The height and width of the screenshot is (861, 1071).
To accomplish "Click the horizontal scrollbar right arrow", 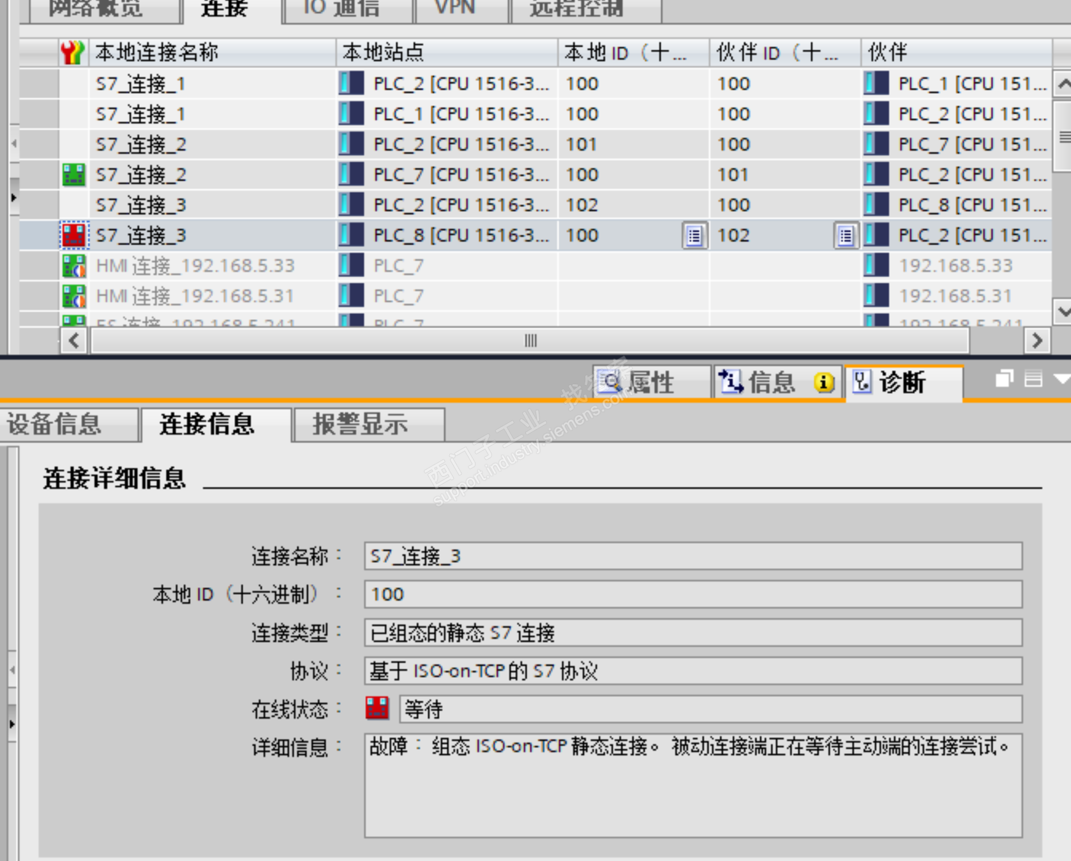I will (x=1037, y=341).
